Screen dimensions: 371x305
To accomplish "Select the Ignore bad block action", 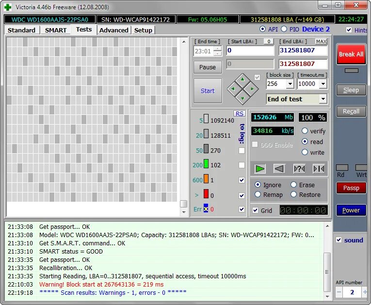I will tap(258, 185).
